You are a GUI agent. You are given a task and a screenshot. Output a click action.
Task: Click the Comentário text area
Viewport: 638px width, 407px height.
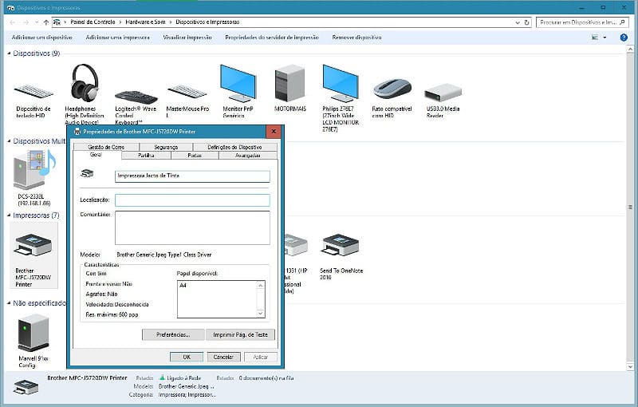[x=192, y=227]
